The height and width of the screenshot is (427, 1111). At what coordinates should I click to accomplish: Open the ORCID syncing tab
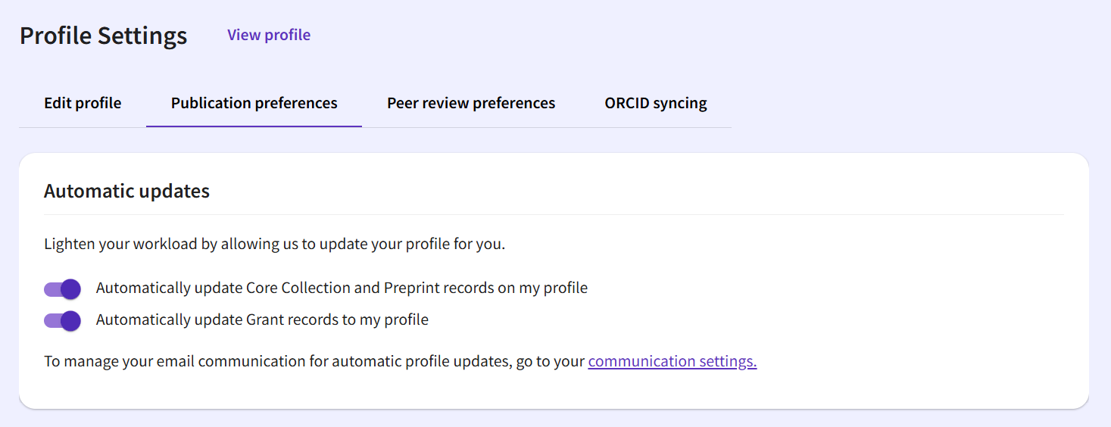tap(656, 103)
